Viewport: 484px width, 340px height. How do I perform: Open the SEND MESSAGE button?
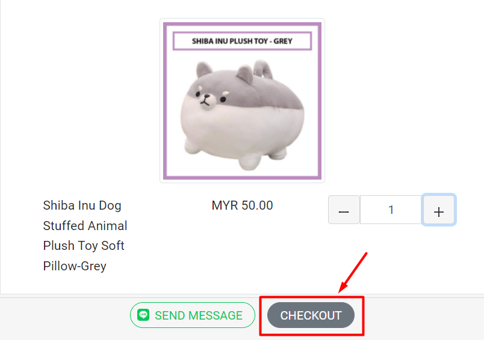pyautogui.click(x=193, y=315)
